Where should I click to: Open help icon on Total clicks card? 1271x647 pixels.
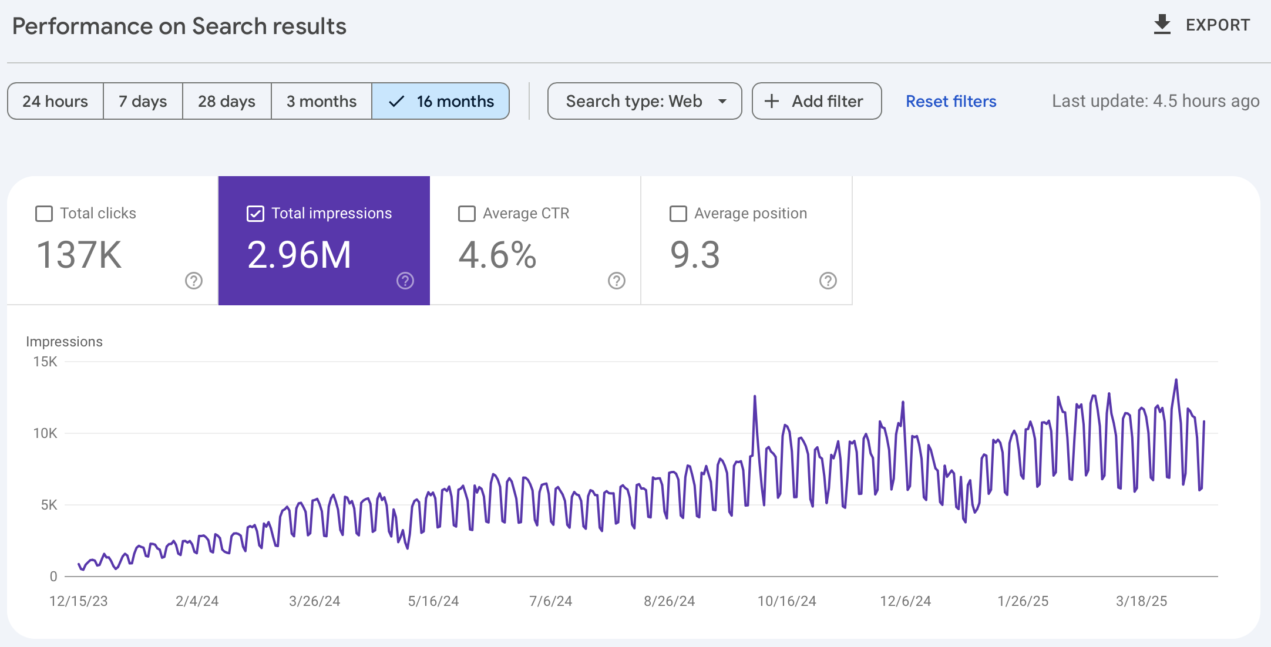pos(194,281)
